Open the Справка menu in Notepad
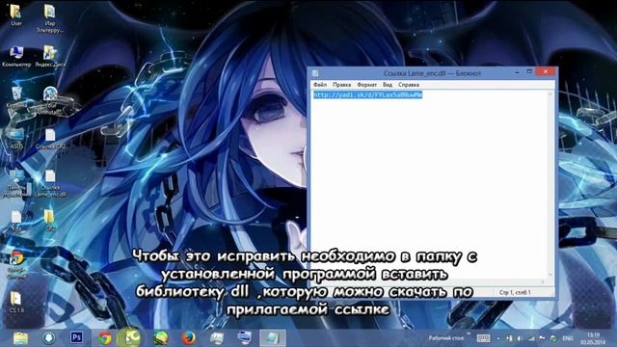 [409, 85]
